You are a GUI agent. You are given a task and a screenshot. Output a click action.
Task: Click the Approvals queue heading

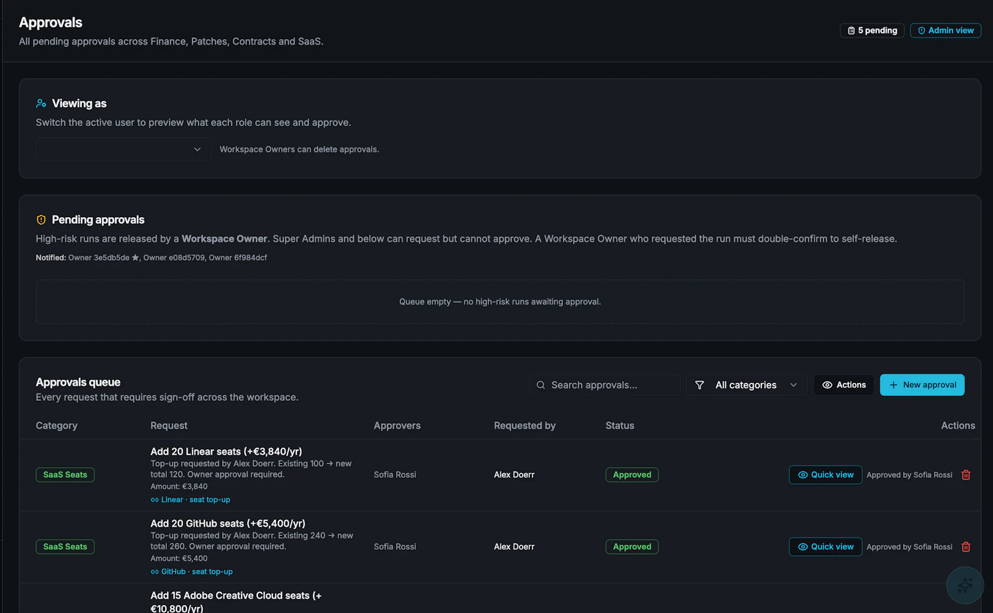pyautogui.click(x=78, y=382)
